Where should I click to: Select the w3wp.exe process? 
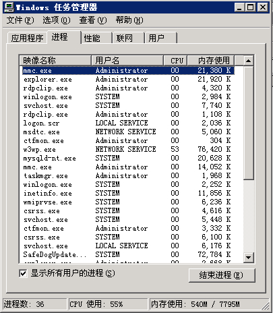(128, 150)
